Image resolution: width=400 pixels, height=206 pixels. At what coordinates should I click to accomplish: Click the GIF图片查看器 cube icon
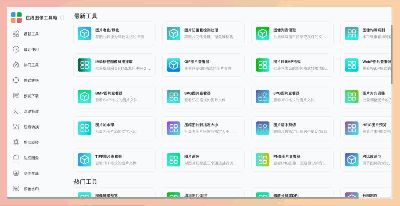click(173, 65)
